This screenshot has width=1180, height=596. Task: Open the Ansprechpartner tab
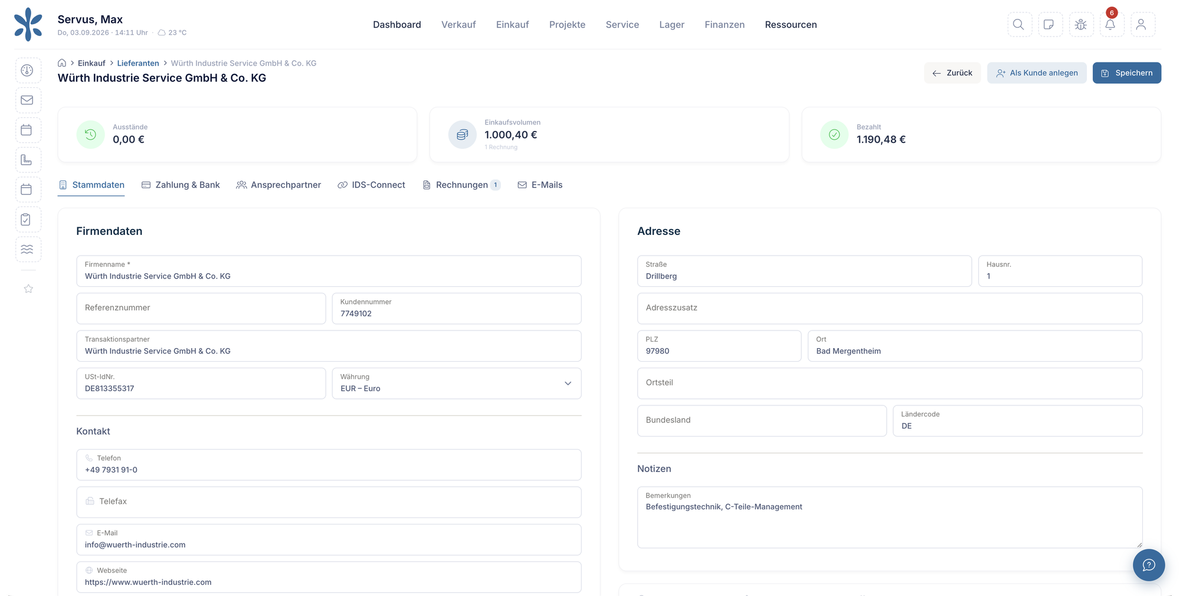[278, 185]
